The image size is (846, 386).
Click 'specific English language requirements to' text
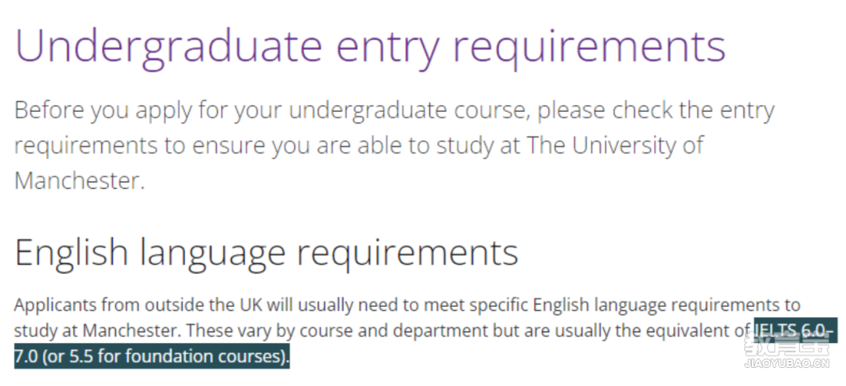pyautogui.click(x=634, y=305)
